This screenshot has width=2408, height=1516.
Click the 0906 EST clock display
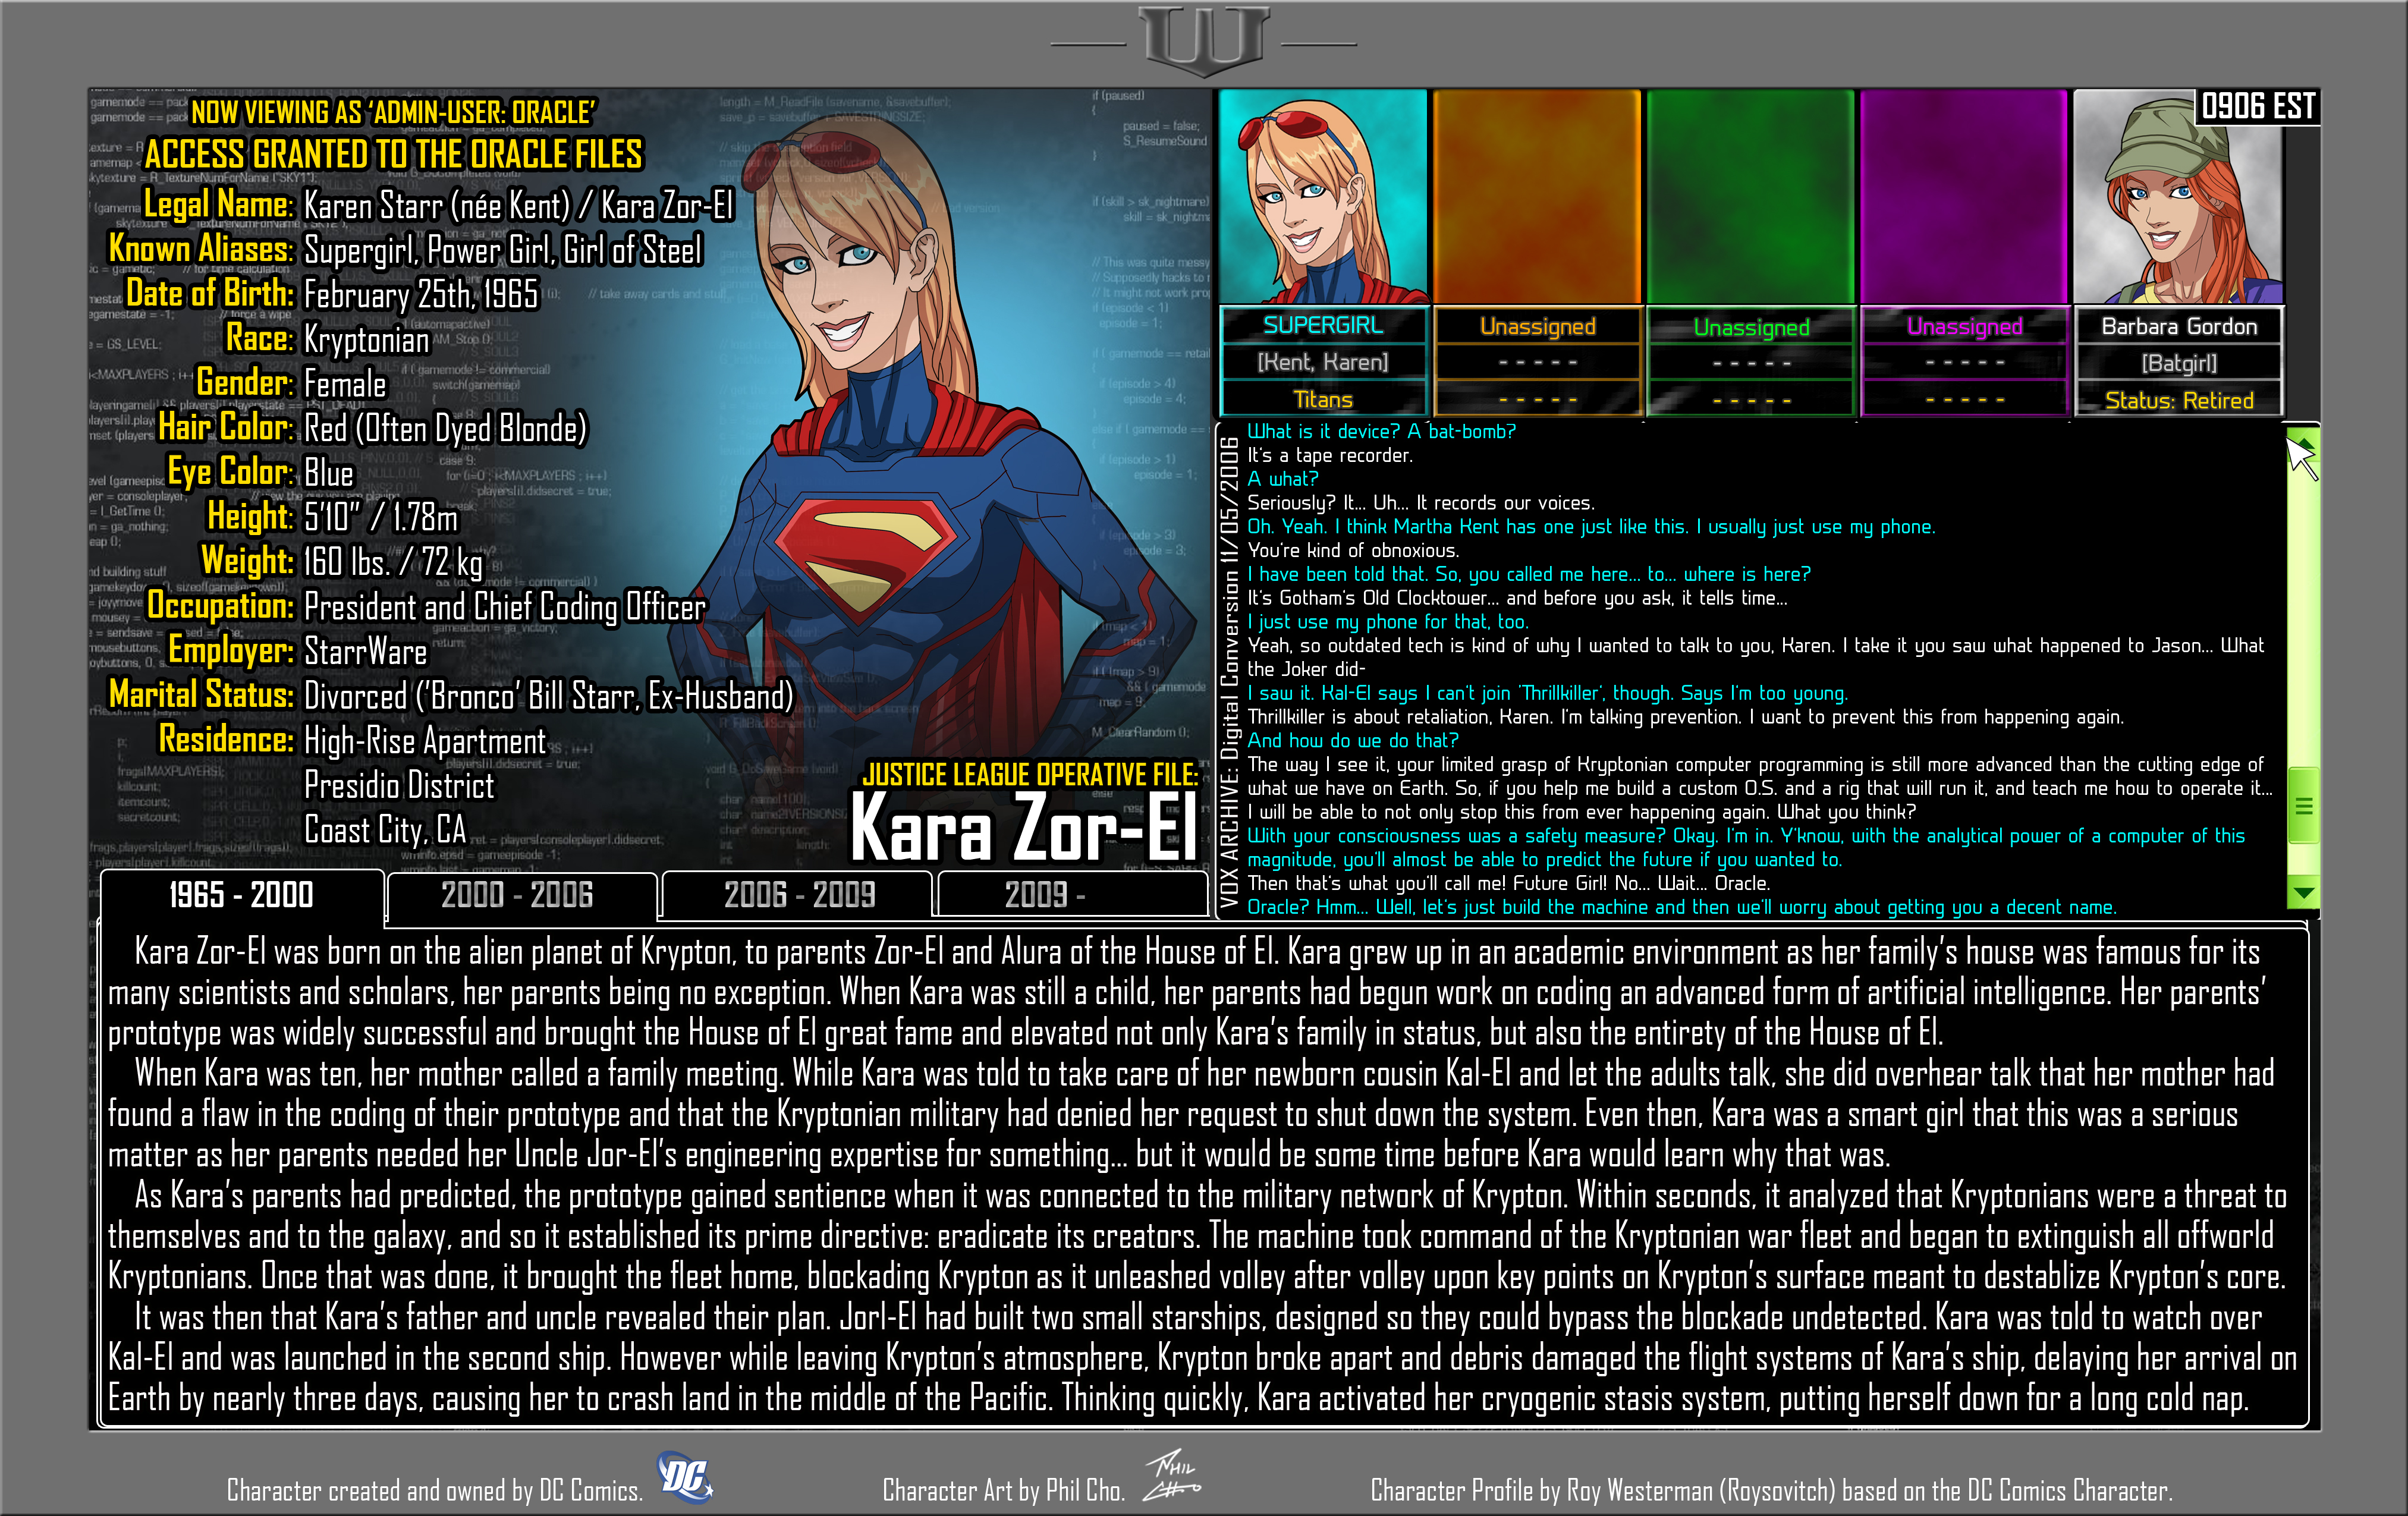2258,106
